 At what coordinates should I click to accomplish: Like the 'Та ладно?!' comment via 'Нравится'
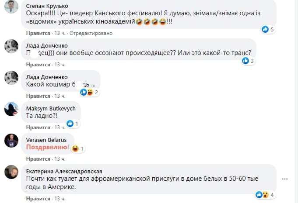(x=38, y=127)
